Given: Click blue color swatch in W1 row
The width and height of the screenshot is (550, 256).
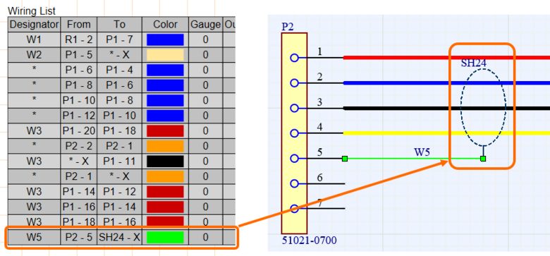Looking at the screenshot, I should tap(165, 39).
